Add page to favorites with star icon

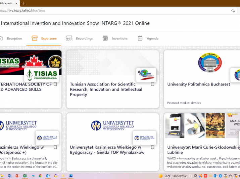click(233, 11)
